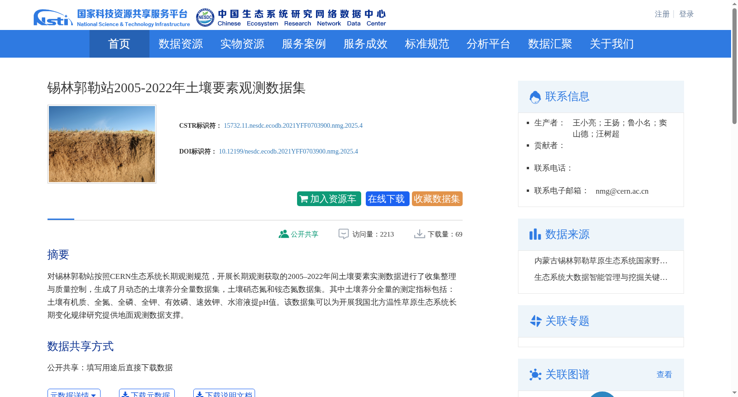Click the NSTI platform logo
The height and width of the screenshot is (397, 738).
click(53, 18)
